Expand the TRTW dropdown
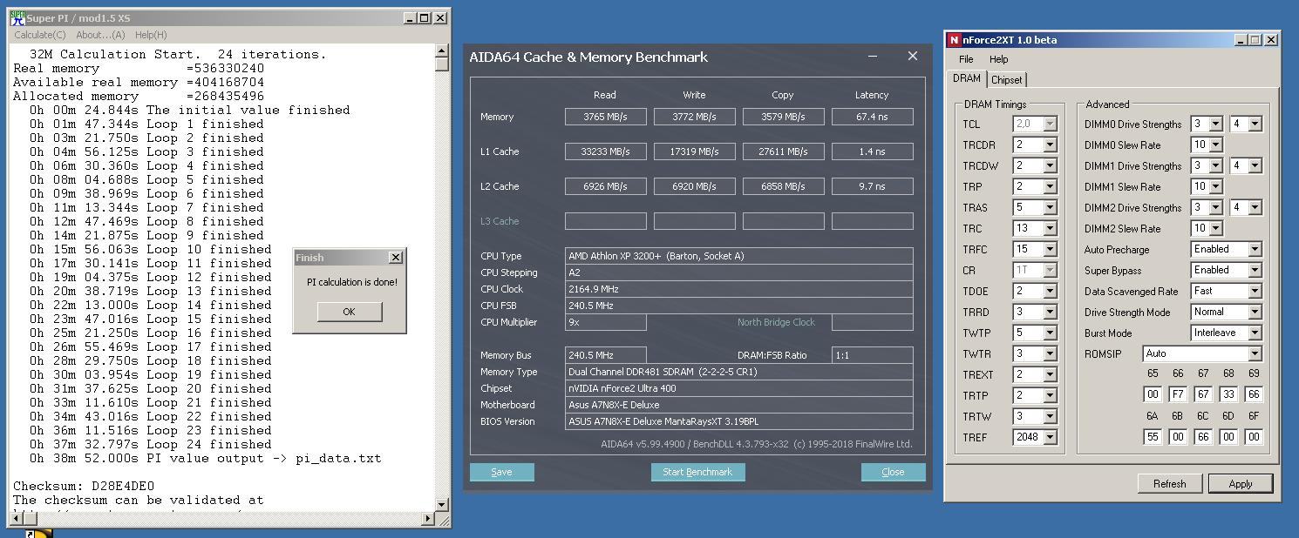Viewport: 1299px width, 538px height. 1050,417
